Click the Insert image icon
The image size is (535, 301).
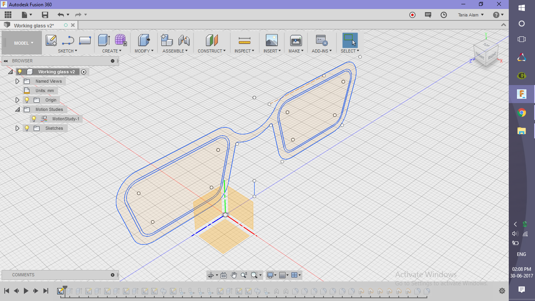coord(271,40)
